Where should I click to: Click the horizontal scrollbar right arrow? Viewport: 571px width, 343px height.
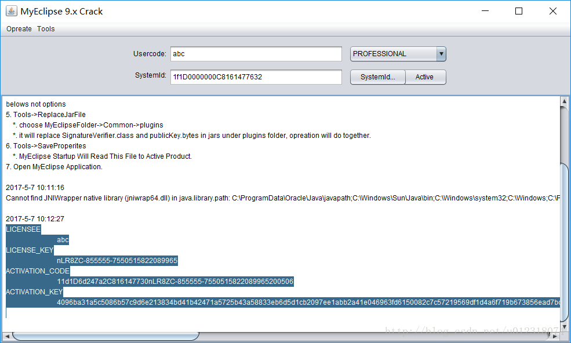(555, 336)
